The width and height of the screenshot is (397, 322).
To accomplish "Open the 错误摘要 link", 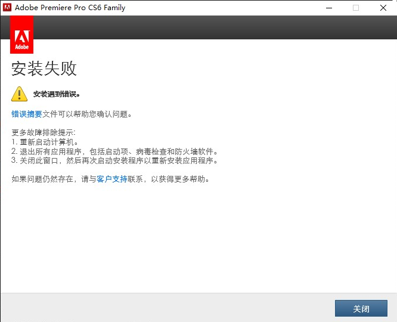I will (27, 114).
